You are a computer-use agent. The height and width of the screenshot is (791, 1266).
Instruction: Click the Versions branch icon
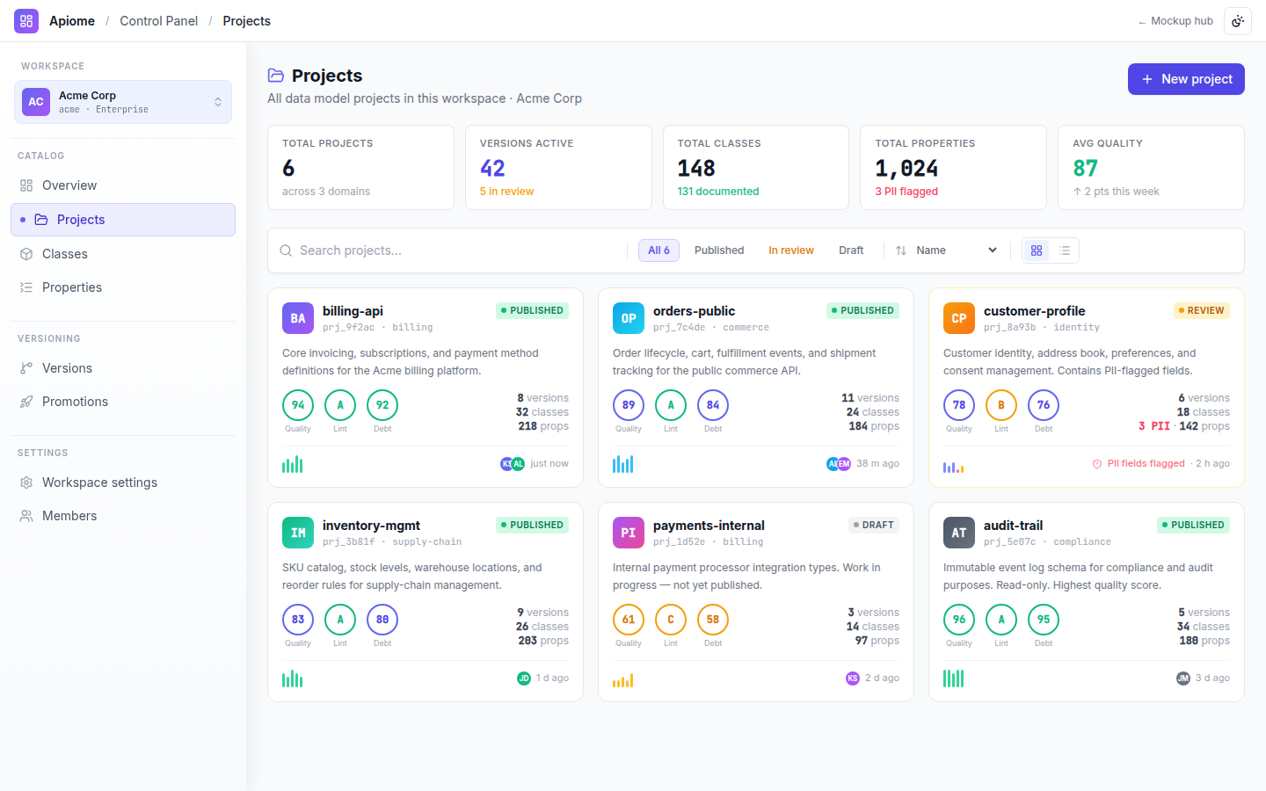point(26,368)
